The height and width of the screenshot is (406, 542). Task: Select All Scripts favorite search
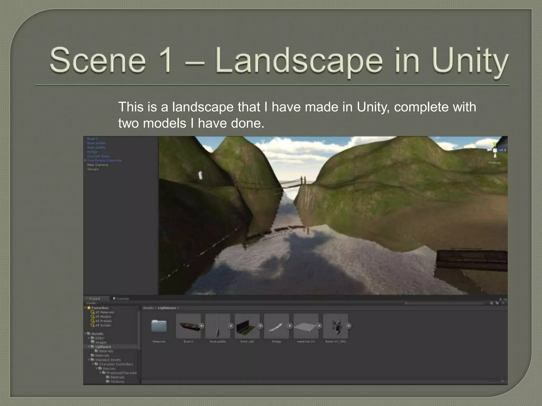click(x=103, y=325)
